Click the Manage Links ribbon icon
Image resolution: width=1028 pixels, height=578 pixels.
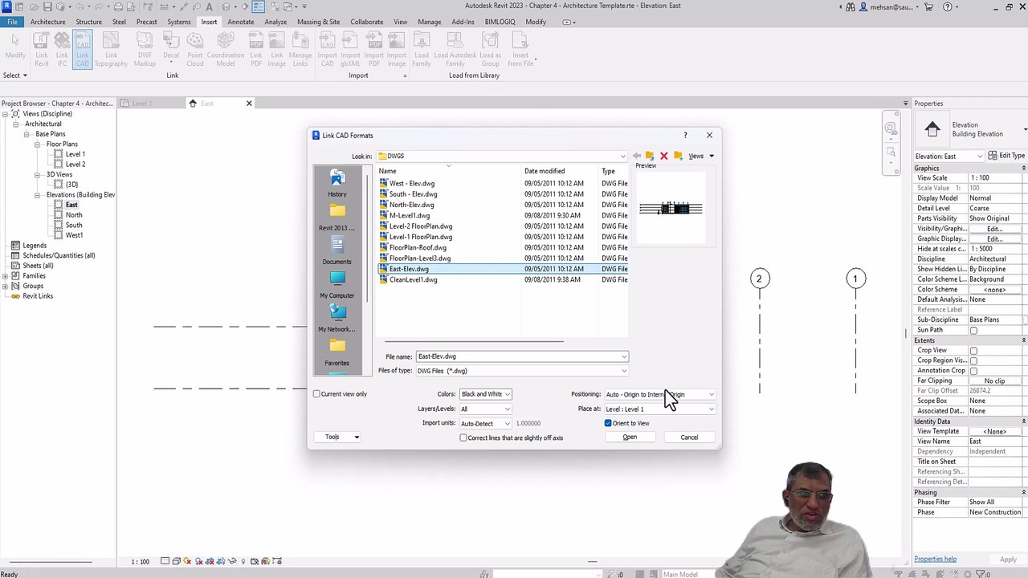300,50
